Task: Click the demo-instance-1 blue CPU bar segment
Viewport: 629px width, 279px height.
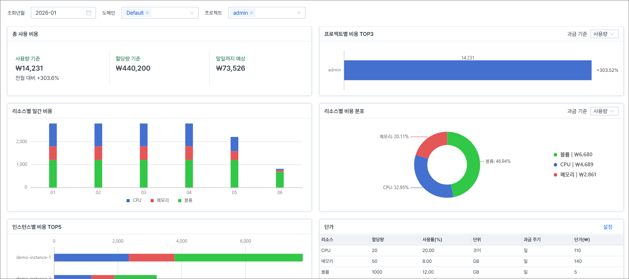Action: 91,257
